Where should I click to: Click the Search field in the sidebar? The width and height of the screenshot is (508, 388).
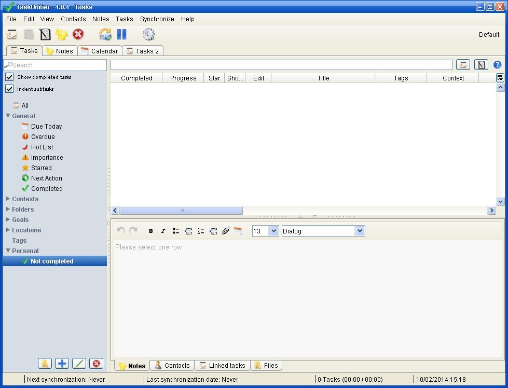pos(55,65)
